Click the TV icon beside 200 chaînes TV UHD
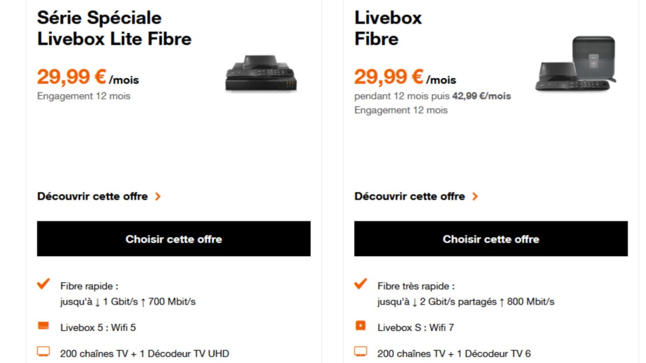Screen dimensions: 646x363 click(x=43, y=351)
